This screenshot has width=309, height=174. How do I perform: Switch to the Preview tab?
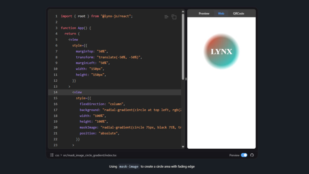204,13
